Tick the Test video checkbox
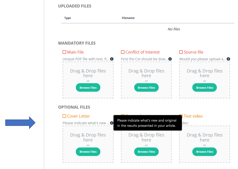The height and width of the screenshot is (169, 238). click(181, 116)
